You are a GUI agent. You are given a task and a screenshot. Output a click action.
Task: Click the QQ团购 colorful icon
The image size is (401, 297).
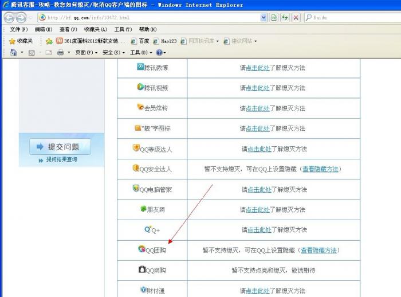[141, 249]
